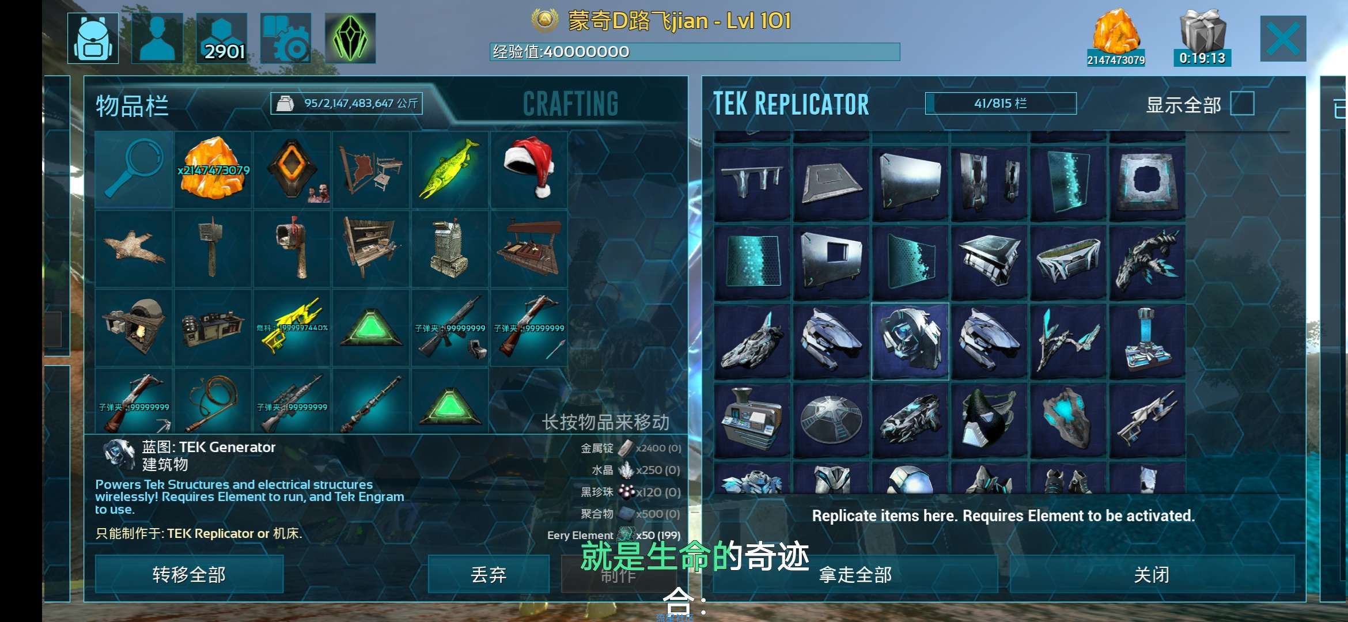Click the 丢弃 discard button
1348x622 pixels.
(x=489, y=574)
